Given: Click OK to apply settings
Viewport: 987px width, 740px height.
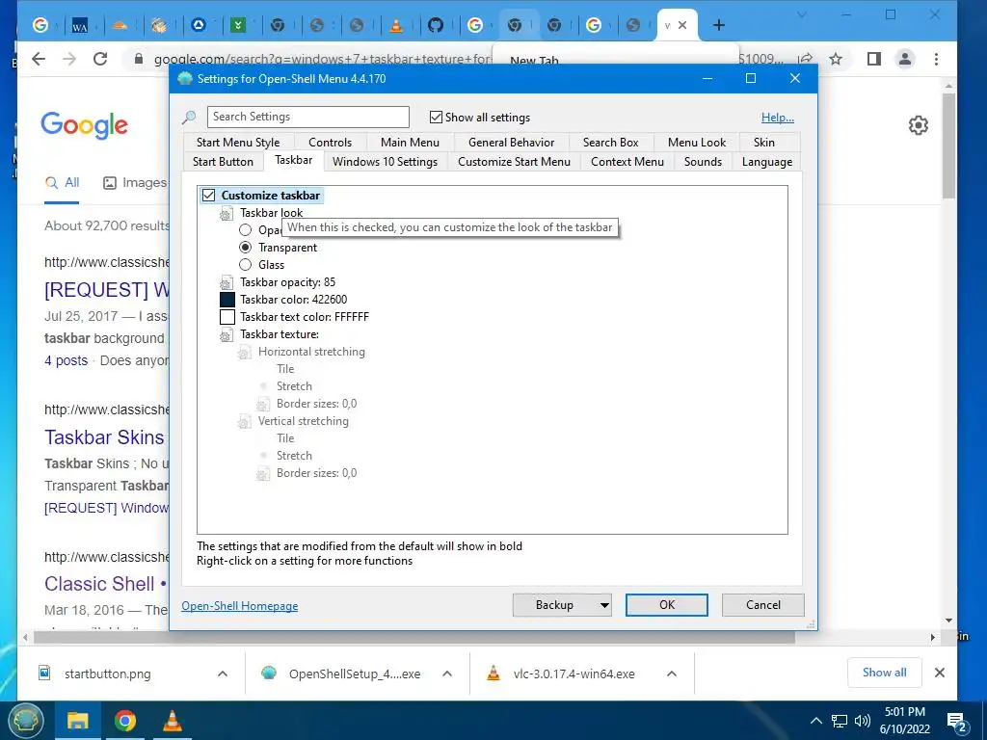Looking at the screenshot, I should pos(667,605).
